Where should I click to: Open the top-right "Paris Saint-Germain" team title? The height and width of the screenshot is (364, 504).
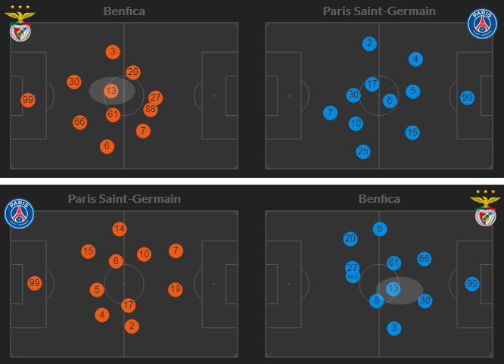(x=379, y=11)
